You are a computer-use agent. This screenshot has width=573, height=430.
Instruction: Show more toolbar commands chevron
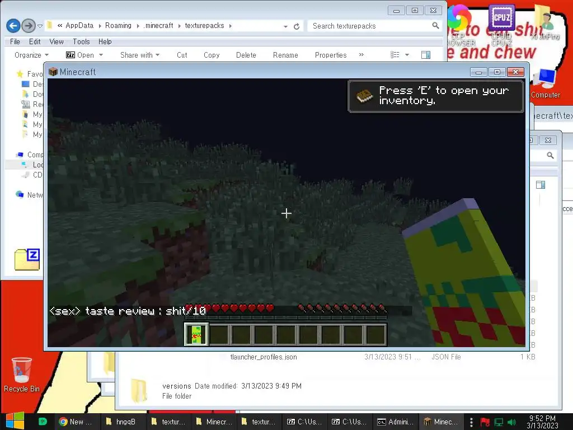pos(361,55)
